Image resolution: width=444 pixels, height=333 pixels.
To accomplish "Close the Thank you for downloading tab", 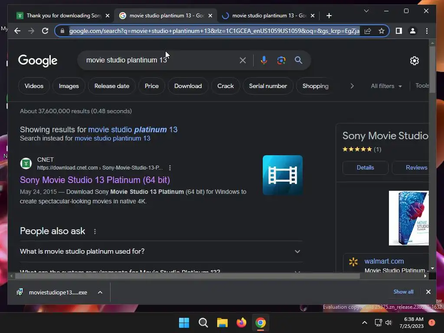I will pos(108,16).
